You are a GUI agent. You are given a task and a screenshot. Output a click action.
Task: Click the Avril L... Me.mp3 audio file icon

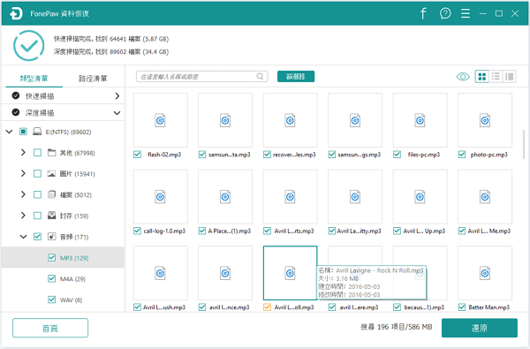pos(485,197)
